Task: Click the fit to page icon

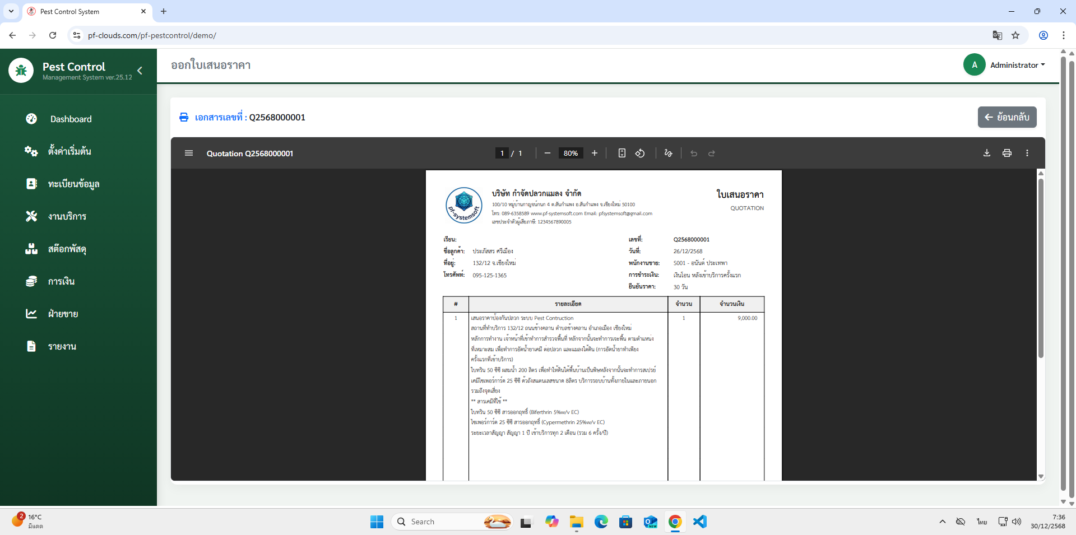Action: tap(622, 153)
